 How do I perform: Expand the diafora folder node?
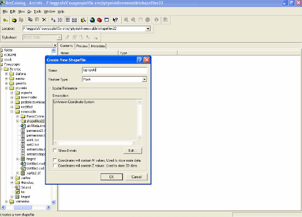[6, 74]
